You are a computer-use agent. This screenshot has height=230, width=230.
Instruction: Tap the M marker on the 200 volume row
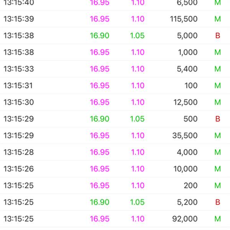click(218, 186)
